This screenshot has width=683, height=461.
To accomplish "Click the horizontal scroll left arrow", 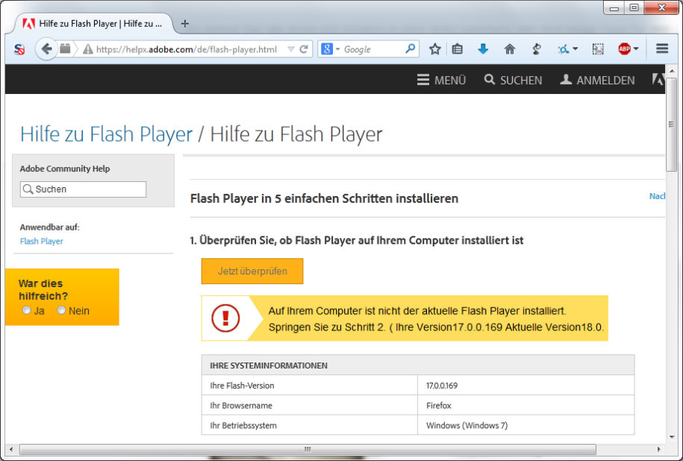I will point(11,449).
